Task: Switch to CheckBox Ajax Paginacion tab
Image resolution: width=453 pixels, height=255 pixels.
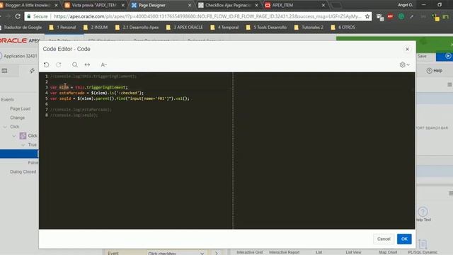Action: pos(227,5)
